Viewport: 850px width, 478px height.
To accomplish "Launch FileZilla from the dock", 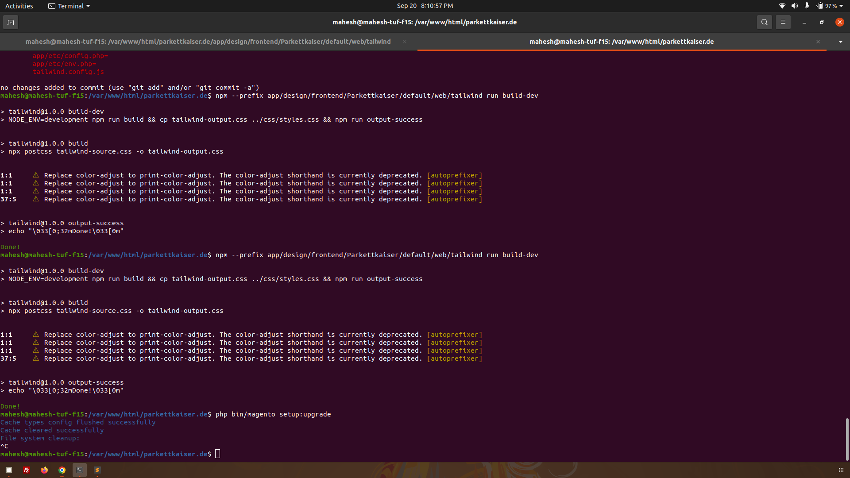I will point(27,470).
